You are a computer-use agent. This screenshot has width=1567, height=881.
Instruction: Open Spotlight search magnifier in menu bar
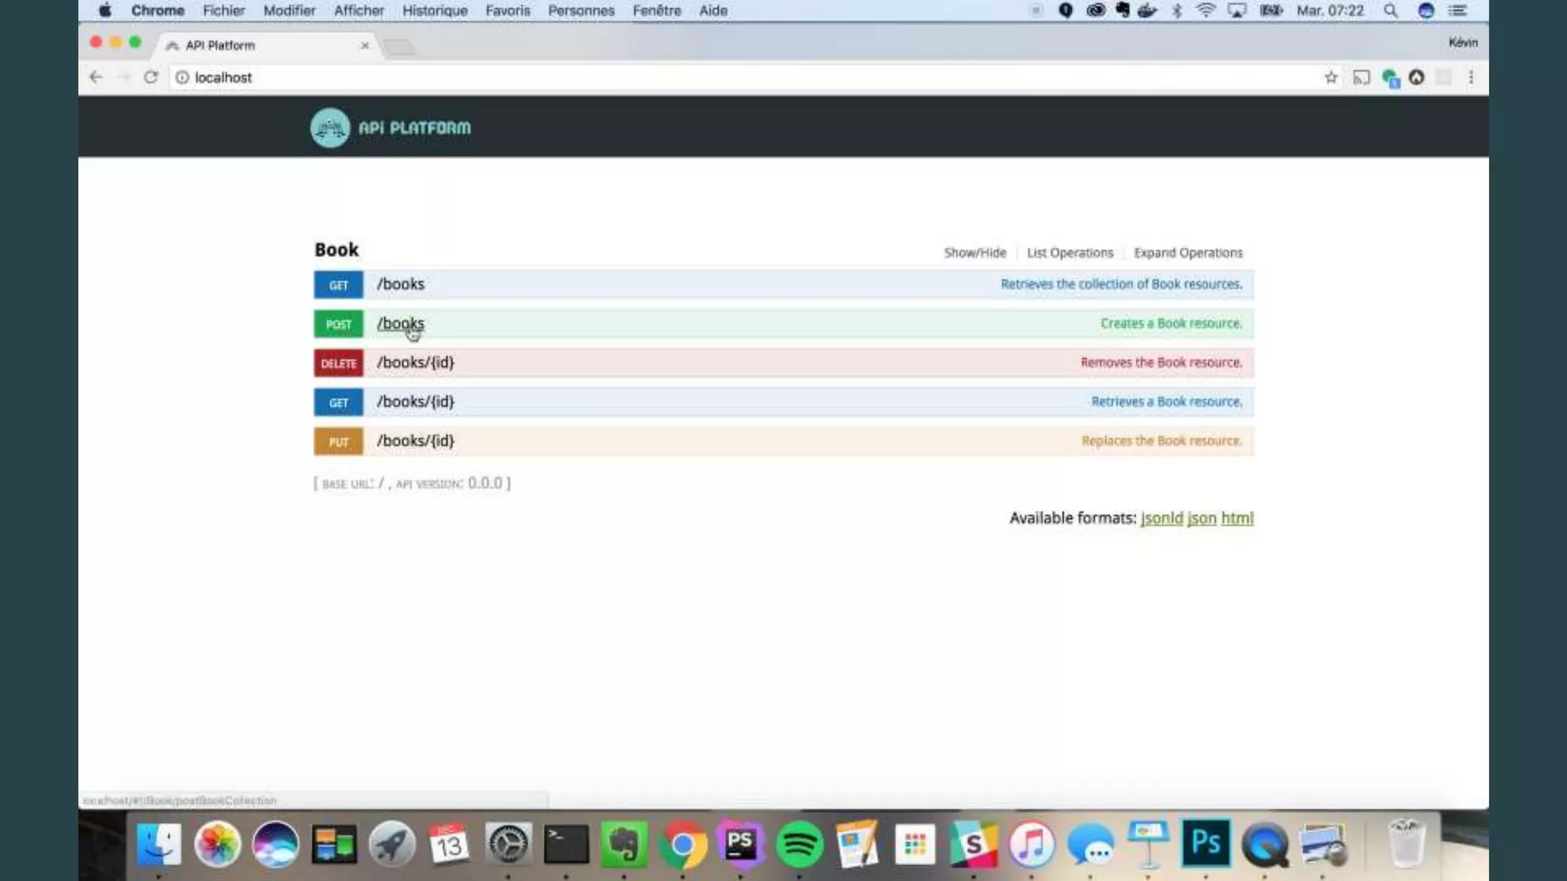coord(1390,11)
